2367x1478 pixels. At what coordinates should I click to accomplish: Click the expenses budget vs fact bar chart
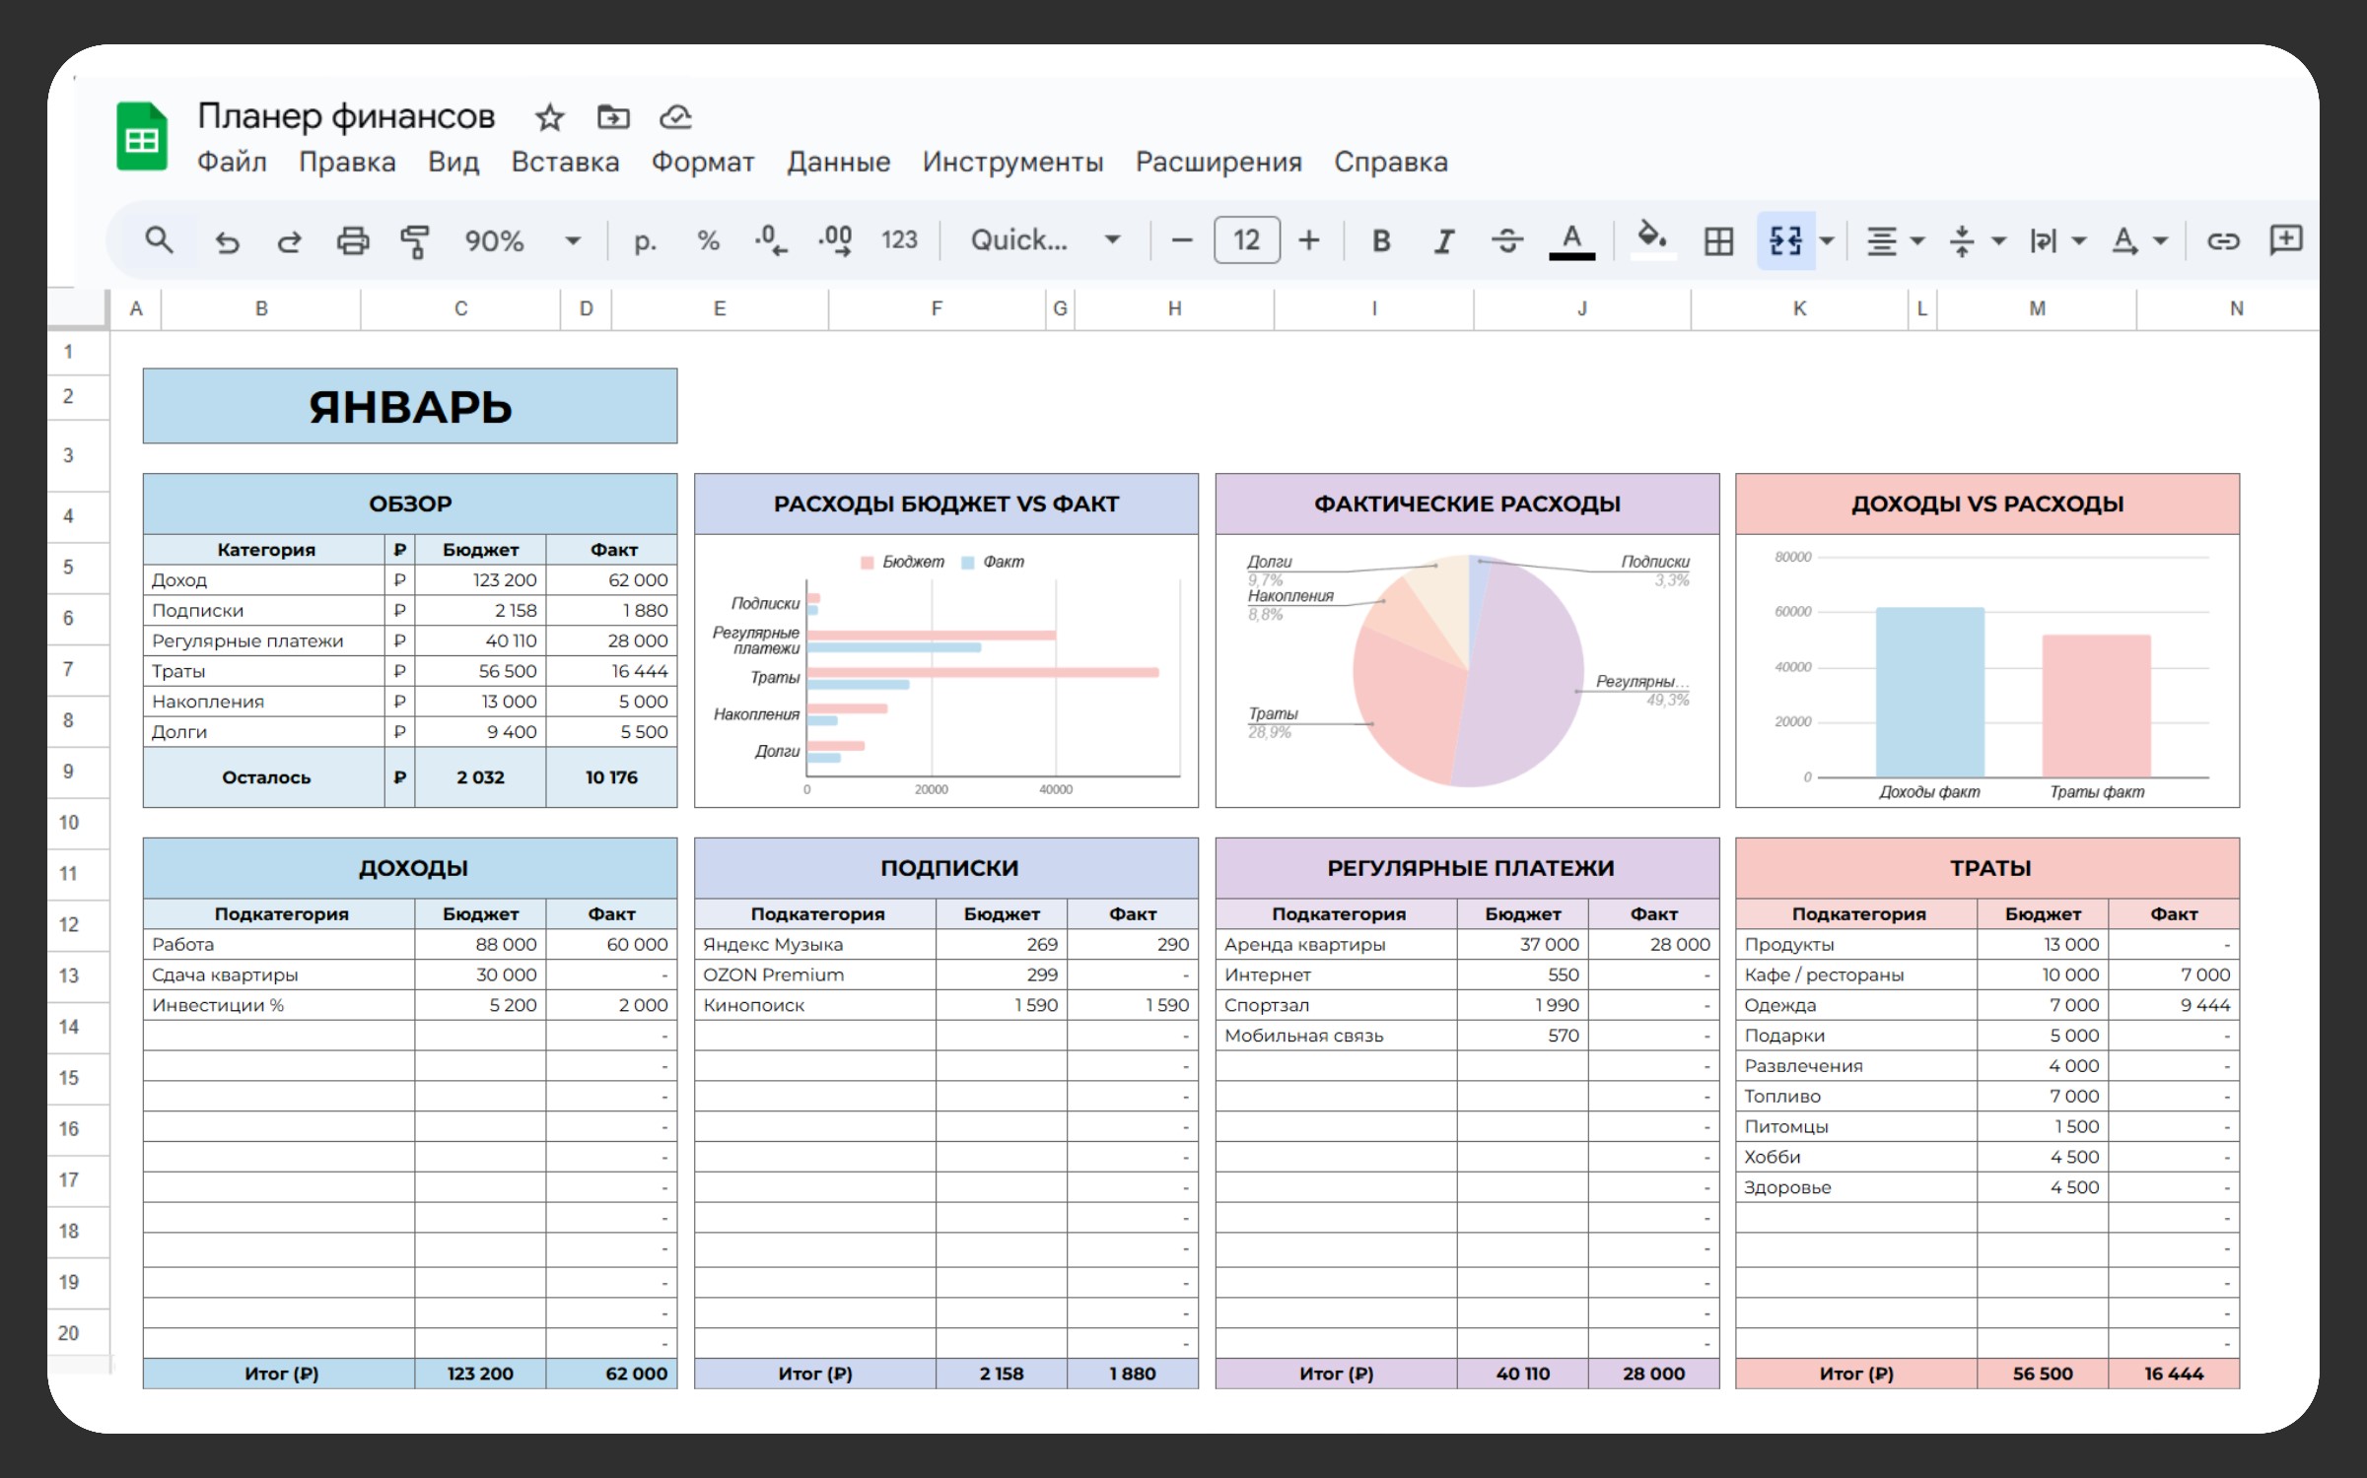pyautogui.click(x=946, y=672)
